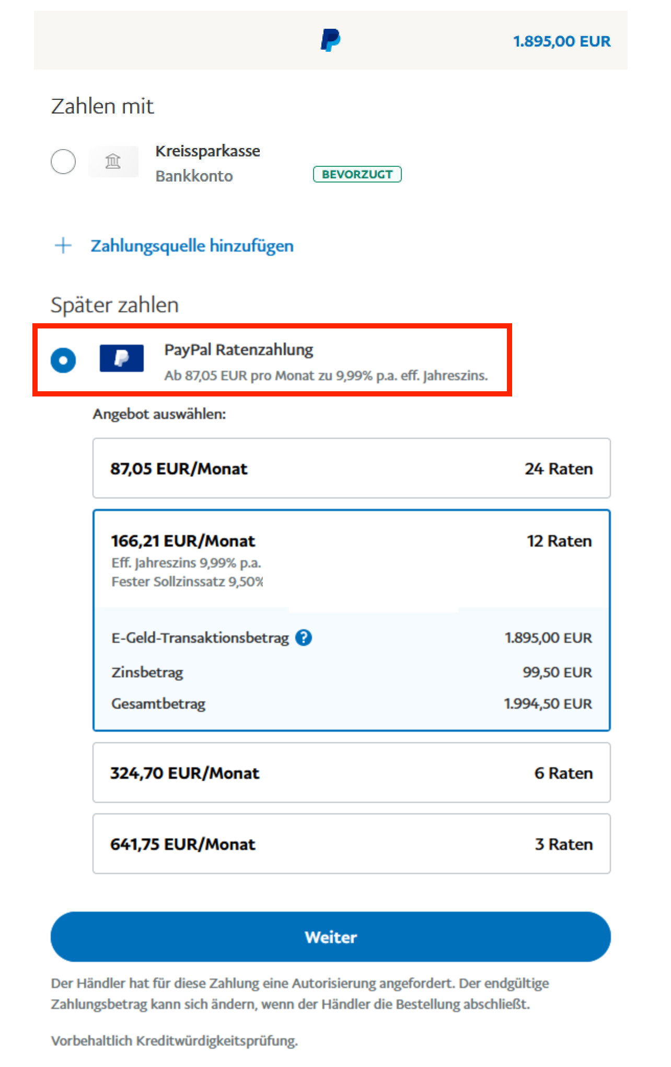Click the BEVORZUGT badge

[x=357, y=174]
